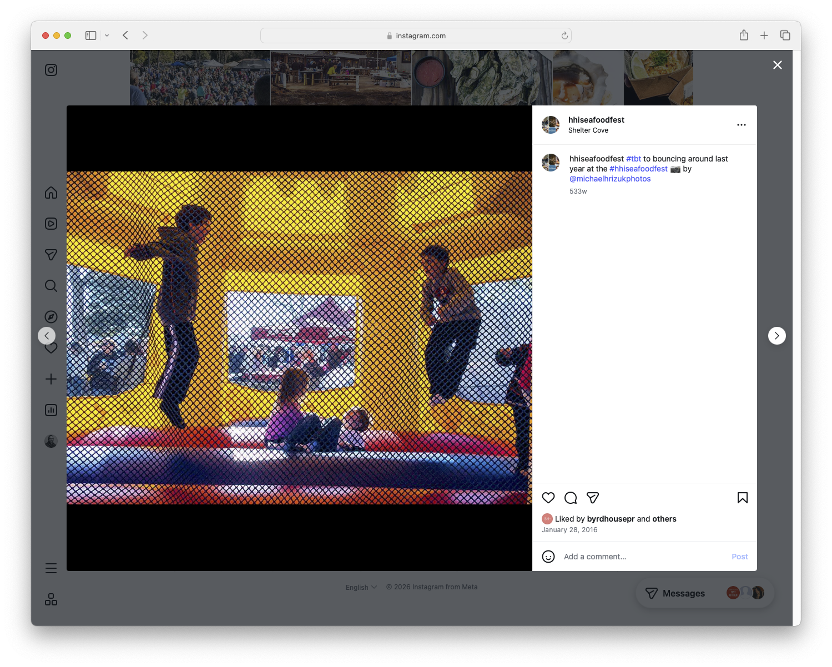832x667 pixels.
Task: Open the Search icon
Action: 51,286
